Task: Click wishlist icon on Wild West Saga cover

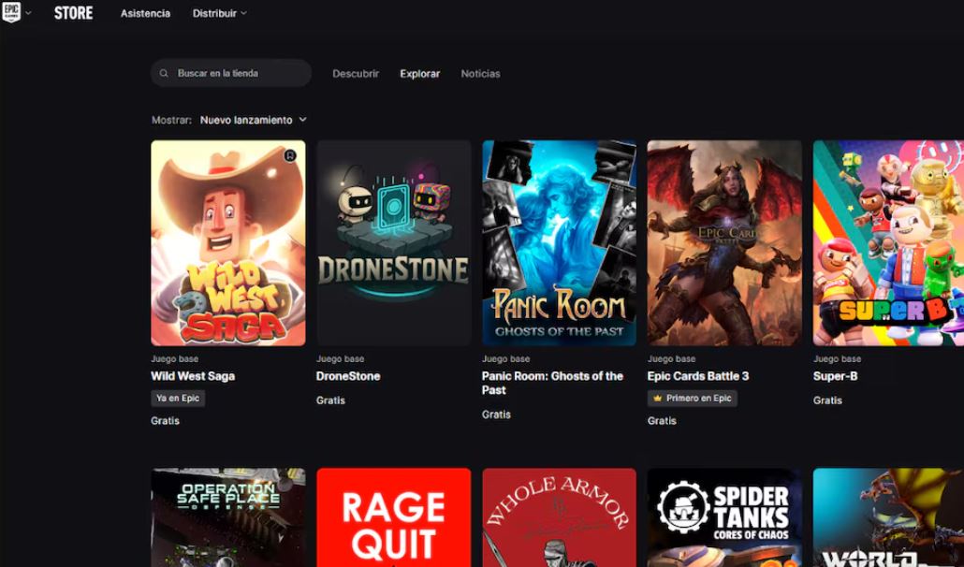Action: pyautogui.click(x=290, y=155)
